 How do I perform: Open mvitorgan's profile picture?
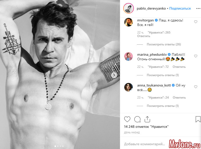(x=129, y=22)
